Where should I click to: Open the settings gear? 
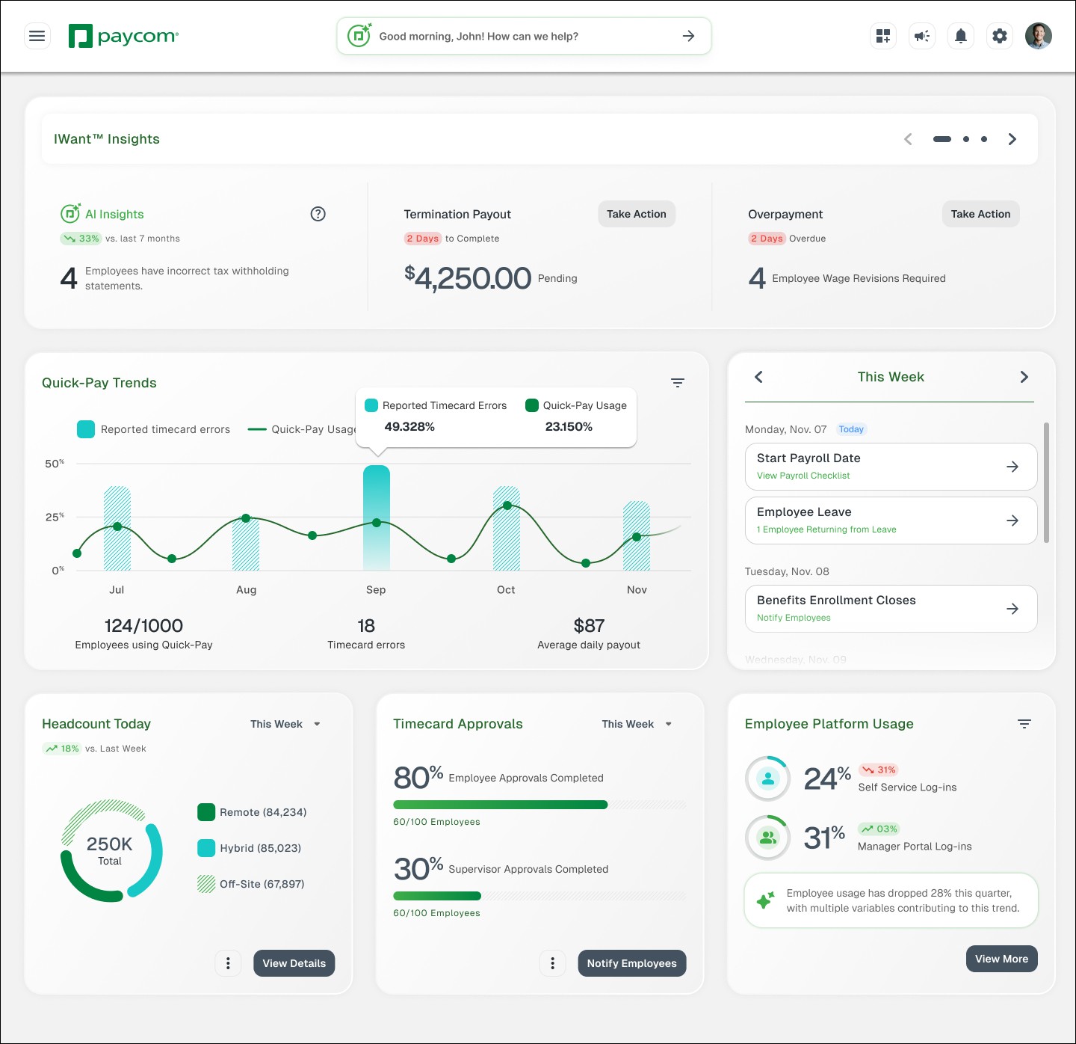pos(1000,36)
